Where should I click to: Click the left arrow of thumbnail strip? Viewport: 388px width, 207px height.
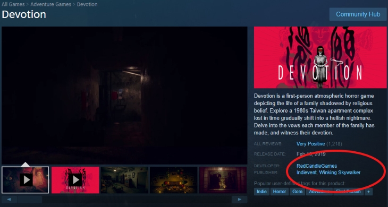9,200
